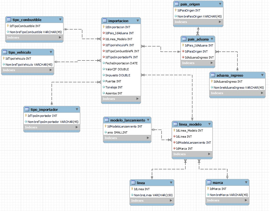The image size is (270, 211).
Task: Click the key icon next to IdMarca in marca
Action: [x=208, y=189]
